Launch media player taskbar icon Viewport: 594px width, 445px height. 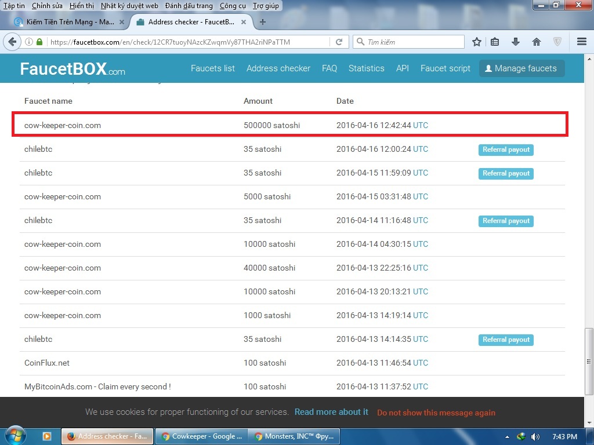coord(47,436)
